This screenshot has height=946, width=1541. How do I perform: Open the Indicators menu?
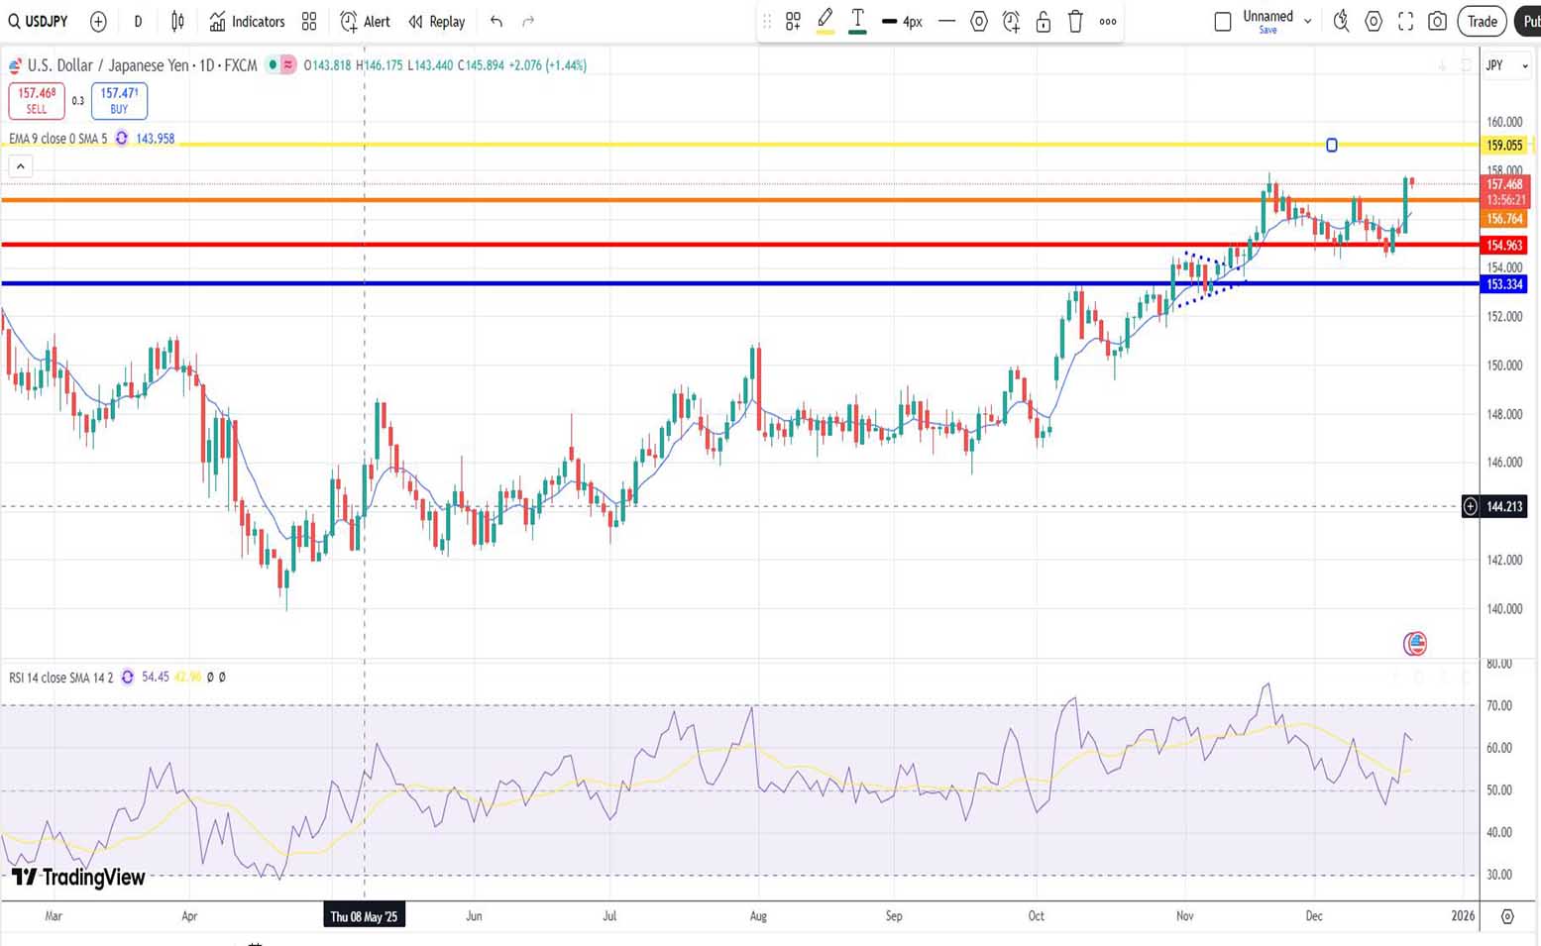(x=247, y=21)
